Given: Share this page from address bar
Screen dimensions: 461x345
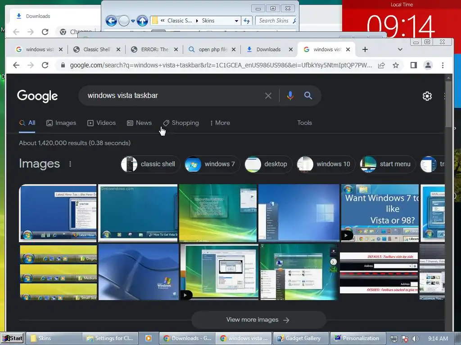Looking at the screenshot, I should pyautogui.click(x=381, y=65).
